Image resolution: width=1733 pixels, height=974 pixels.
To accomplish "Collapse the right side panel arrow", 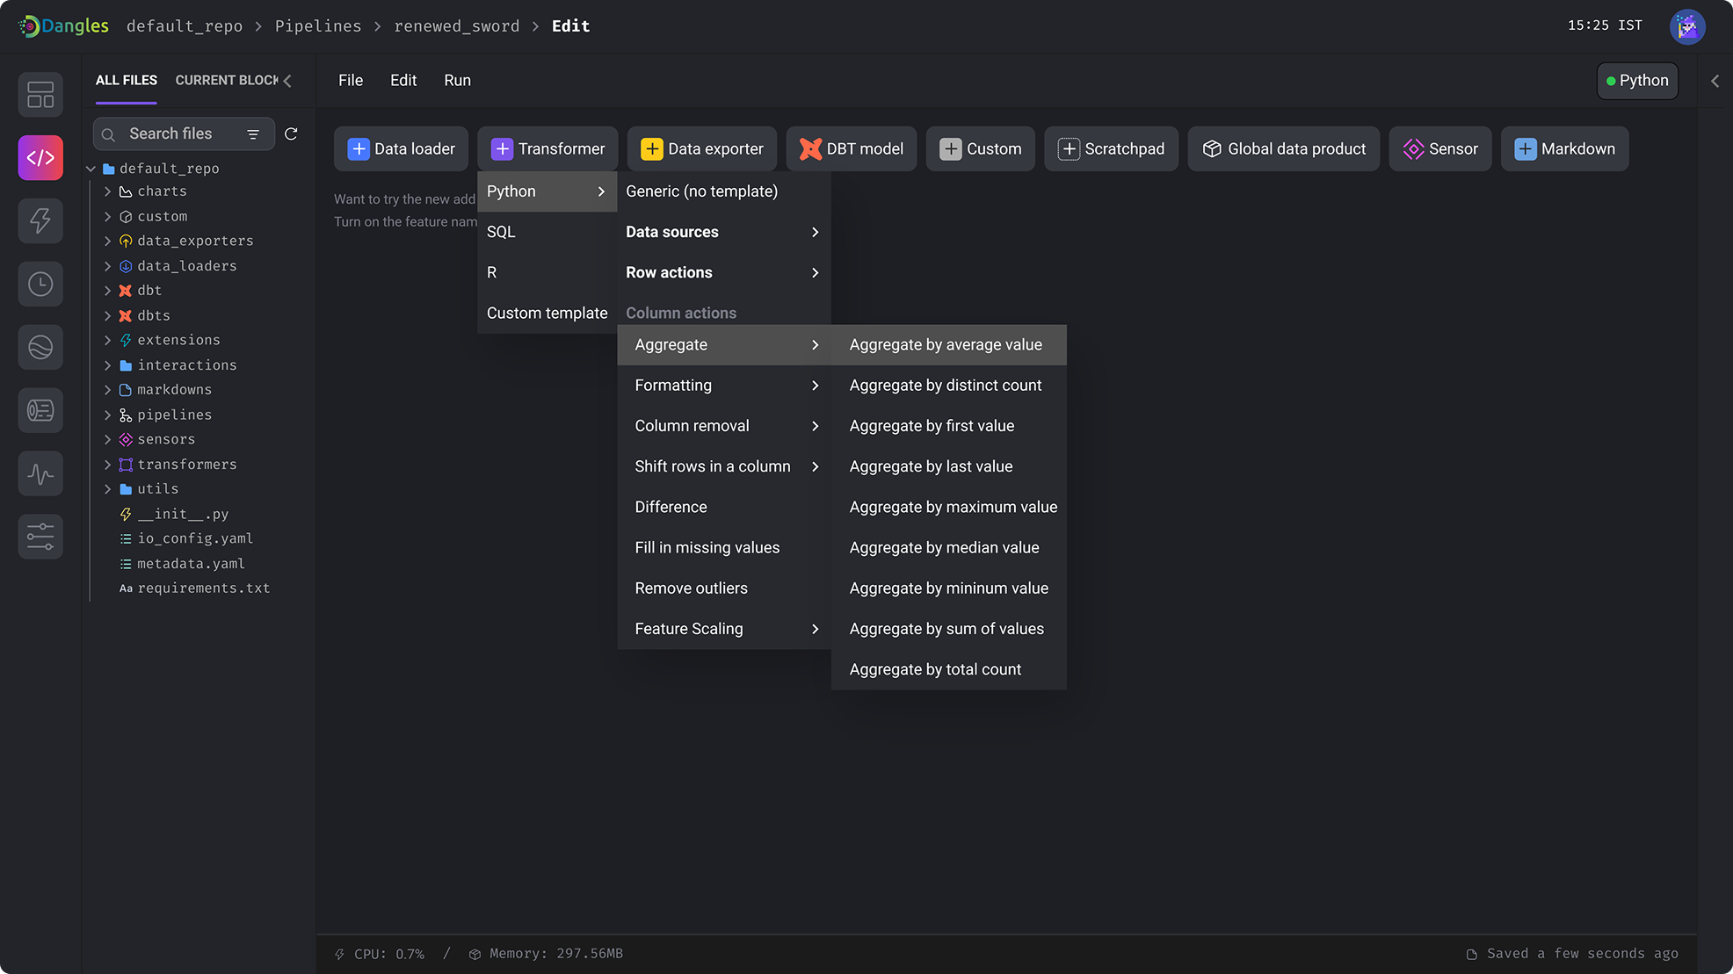I will [x=1715, y=80].
